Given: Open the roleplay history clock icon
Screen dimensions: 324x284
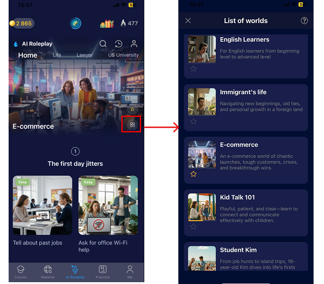Looking at the screenshot, I should tap(118, 44).
